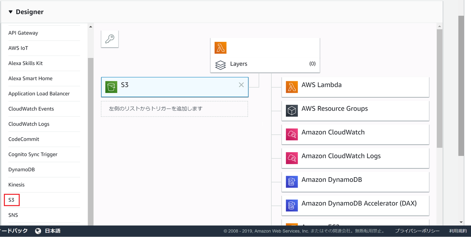
Task: Open the terms of use link
Action: coord(458,231)
